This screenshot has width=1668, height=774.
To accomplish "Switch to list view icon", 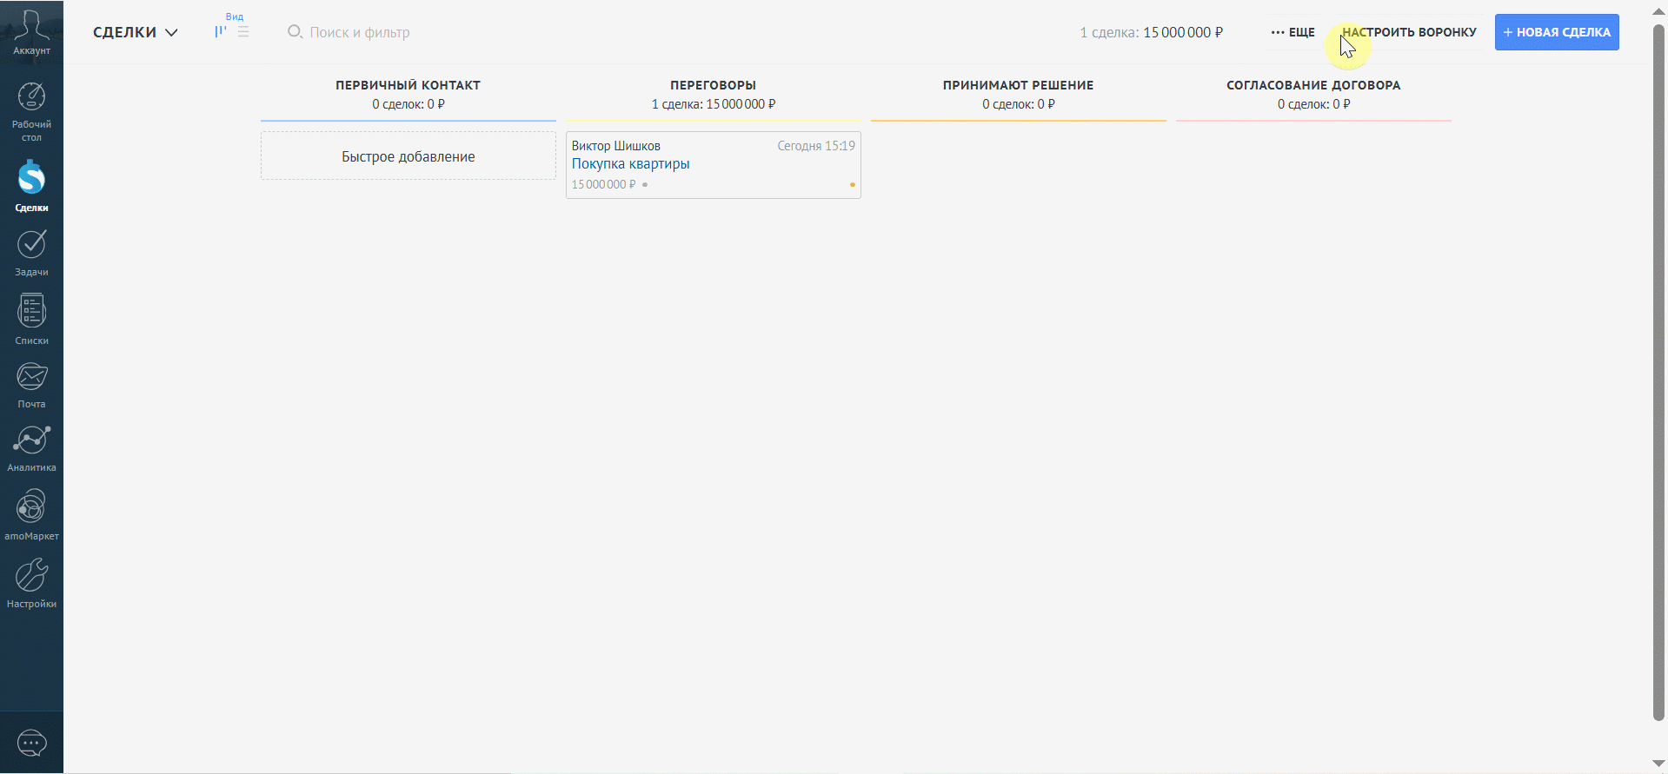I will (x=243, y=32).
